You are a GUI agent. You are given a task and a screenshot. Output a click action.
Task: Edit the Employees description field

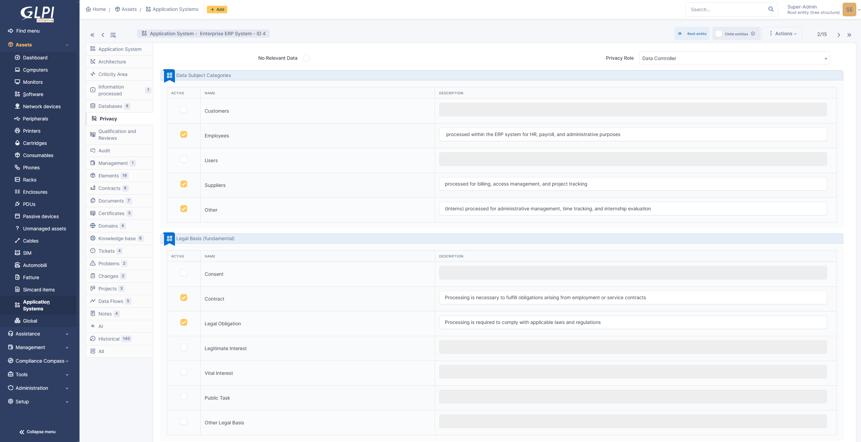tap(633, 134)
